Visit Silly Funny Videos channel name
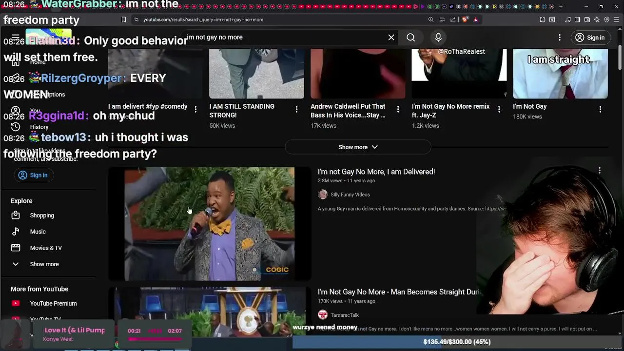This screenshot has width=624, height=351. pos(350,195)
